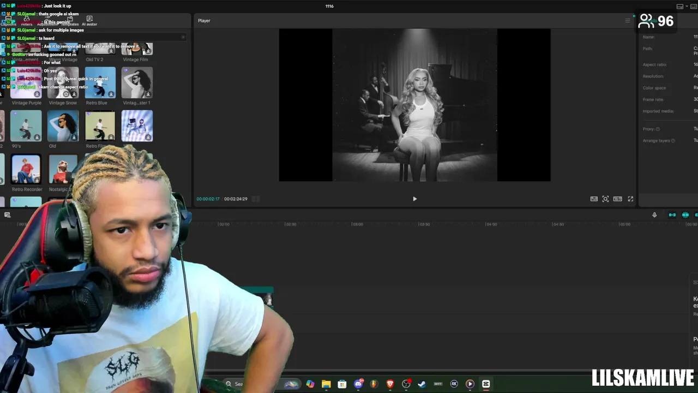Open 4K Video Downloader from the taskbar
The width and height of the screenshot is (698, 393).
pos(454,384)
